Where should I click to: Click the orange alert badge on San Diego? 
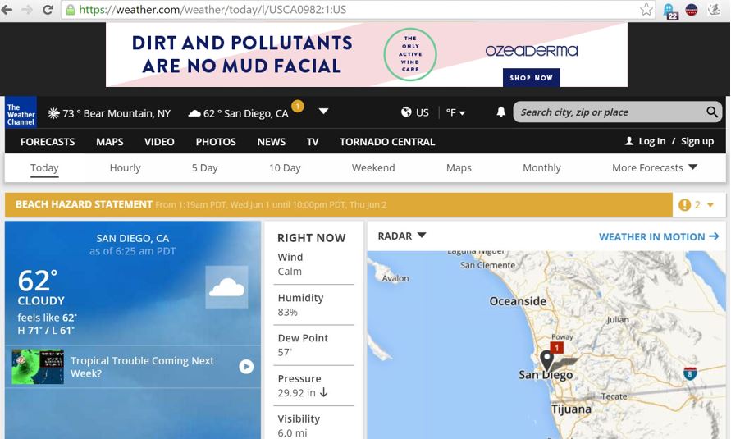[298, 106]
